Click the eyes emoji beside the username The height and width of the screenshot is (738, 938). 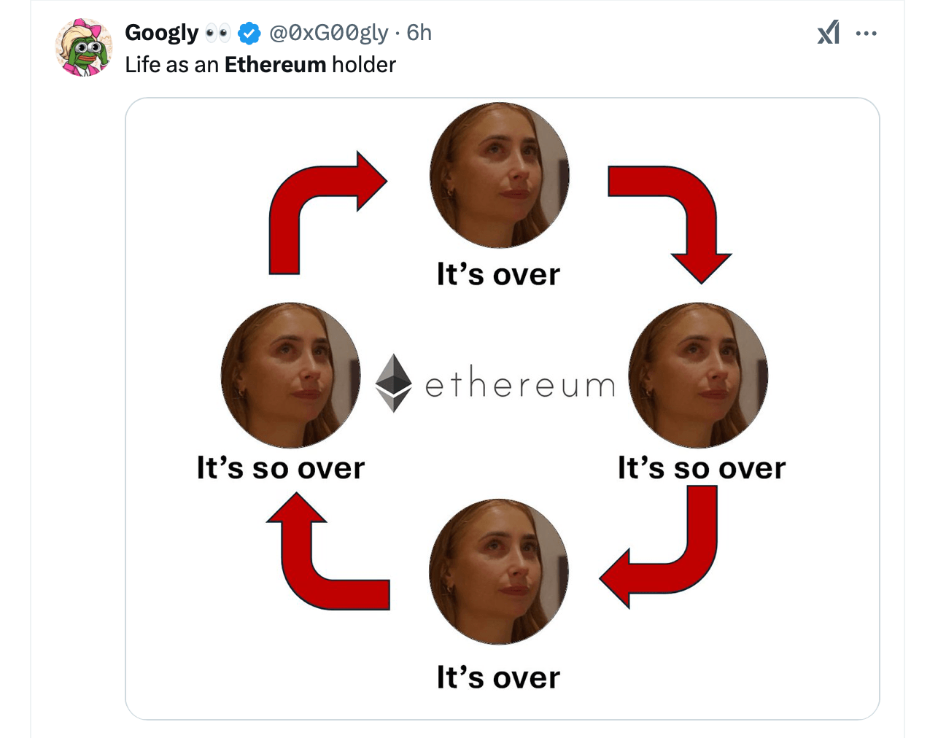[217, 32]
